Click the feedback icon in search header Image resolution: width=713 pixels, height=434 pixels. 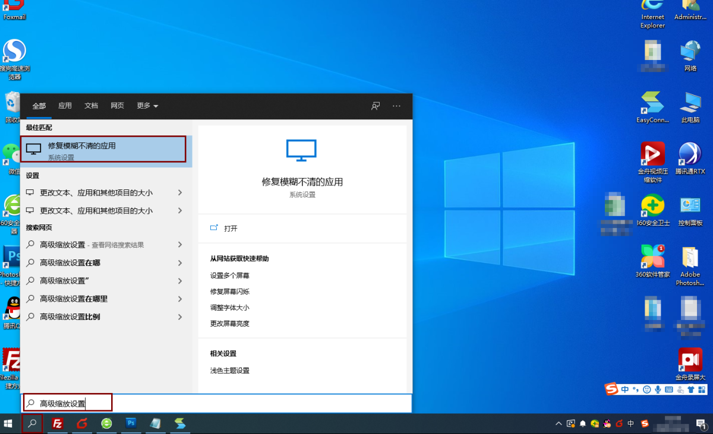click(x=376, y=106)
